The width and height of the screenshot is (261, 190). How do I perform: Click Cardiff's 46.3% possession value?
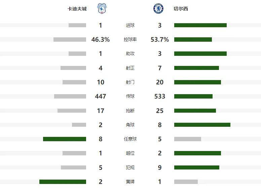[101, 40]
